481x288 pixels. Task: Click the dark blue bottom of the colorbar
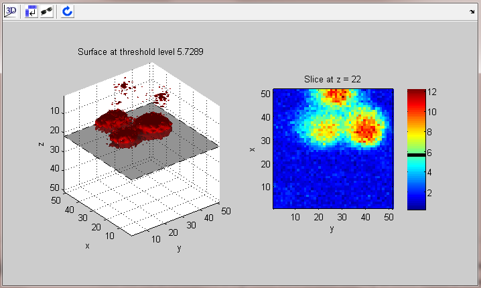(417, 206)
